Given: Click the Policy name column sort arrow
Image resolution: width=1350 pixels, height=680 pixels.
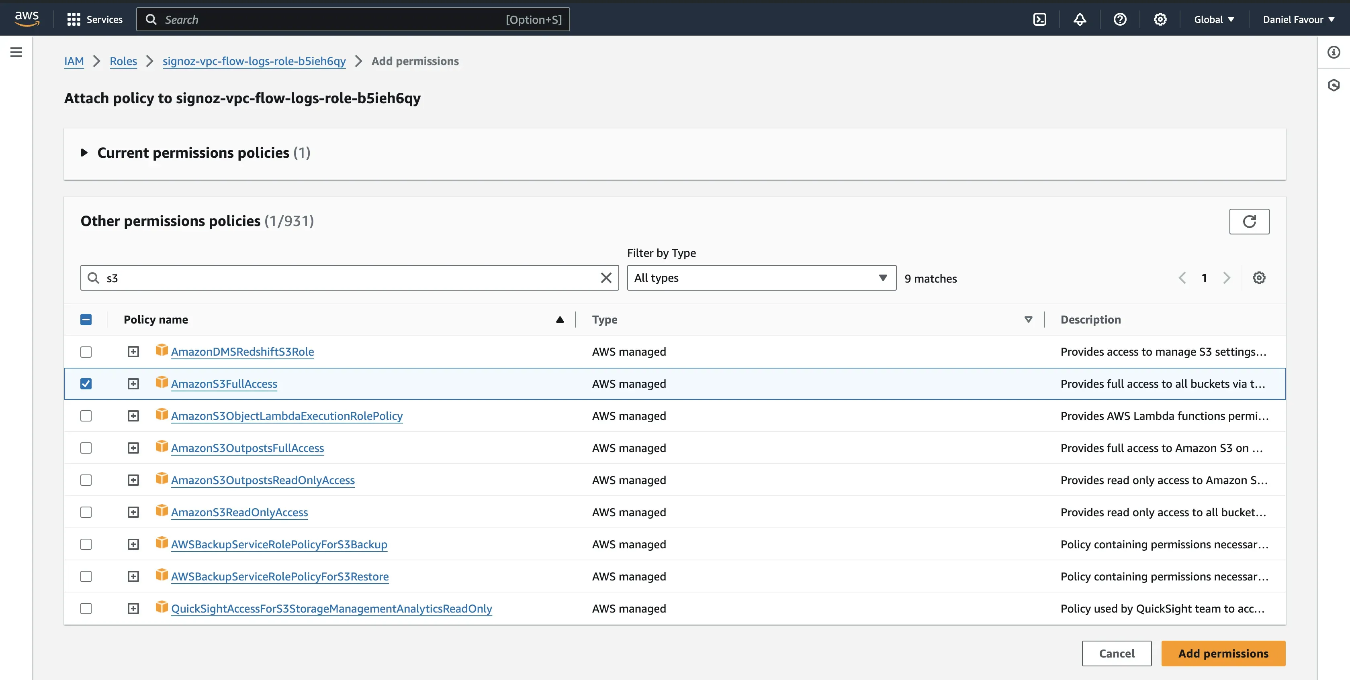Looking at the screenshot, I should tap(560, 319).
